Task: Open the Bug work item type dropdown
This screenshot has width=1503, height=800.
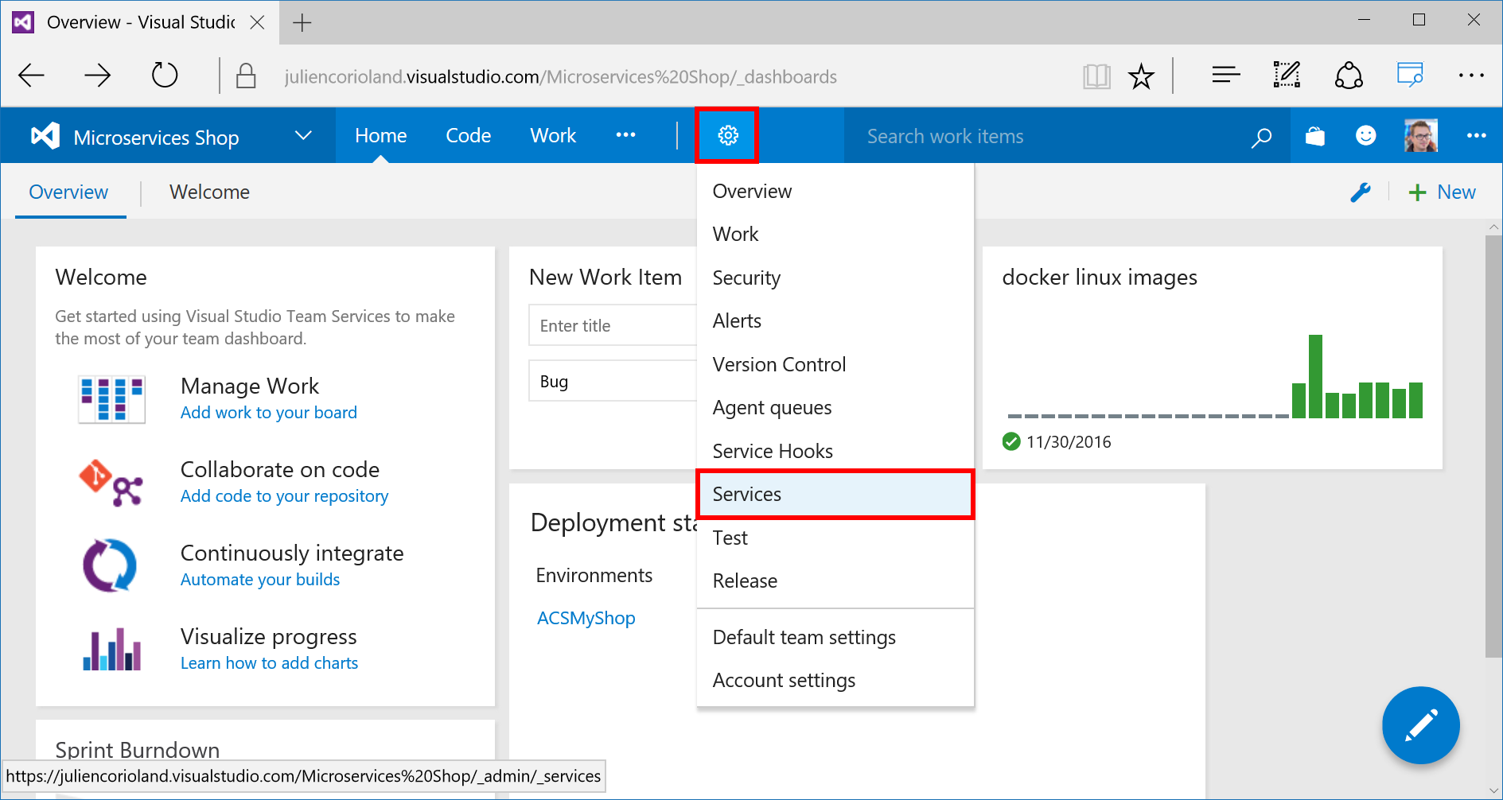Action: coord(613,381)
